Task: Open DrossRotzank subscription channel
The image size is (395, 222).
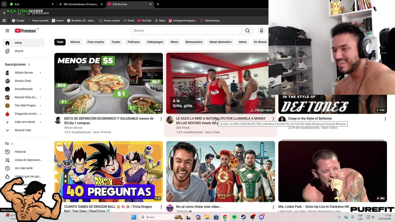Action: click(23, 89)
